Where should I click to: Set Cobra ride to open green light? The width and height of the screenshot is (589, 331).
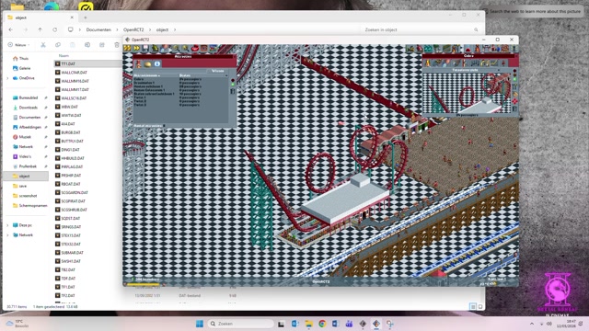tap(514, 79)
